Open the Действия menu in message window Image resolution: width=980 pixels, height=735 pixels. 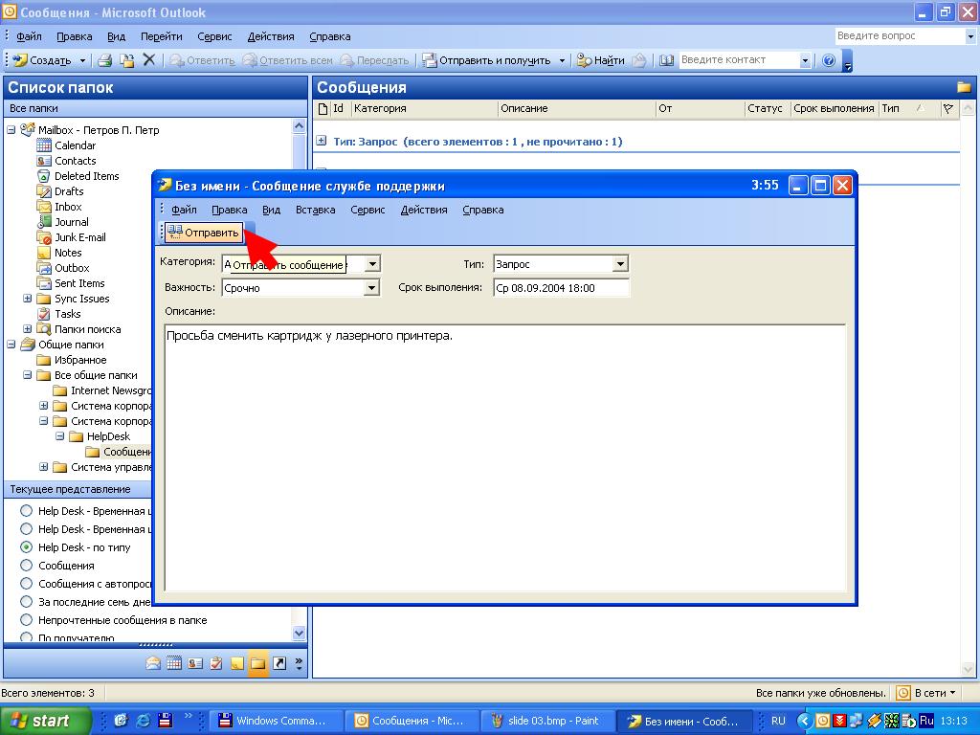point(424,210)
